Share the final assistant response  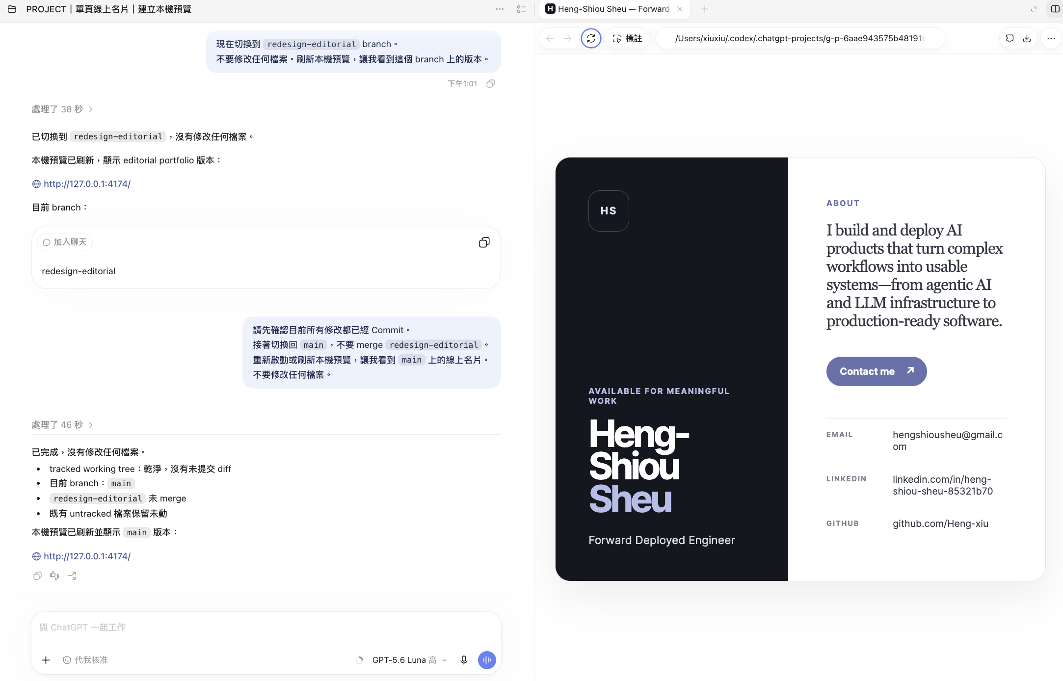[72, 576]
